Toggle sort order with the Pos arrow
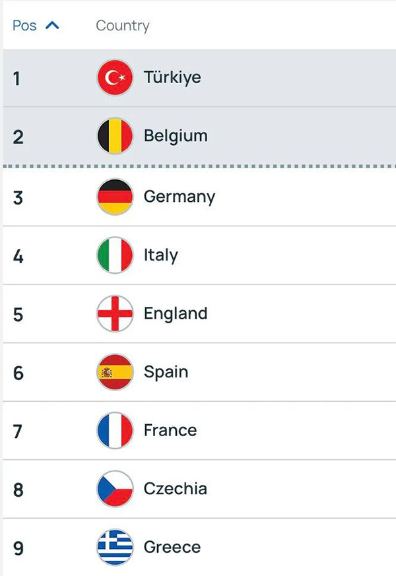Image resolution: width=396 pixels, height=576 pixels. (52, 26)
